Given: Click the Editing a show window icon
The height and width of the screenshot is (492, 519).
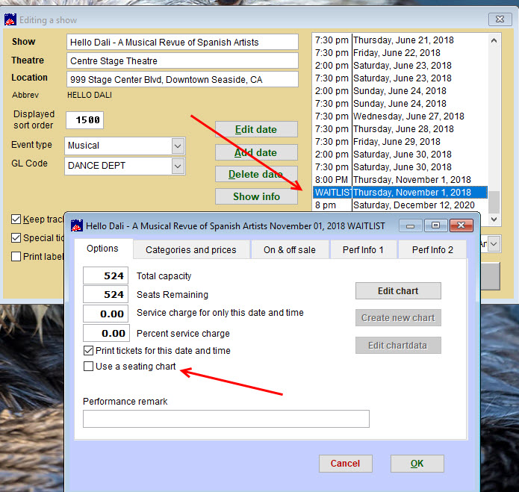Looking at the screenshot, I should pyautogui.click(x=10, y=19).
